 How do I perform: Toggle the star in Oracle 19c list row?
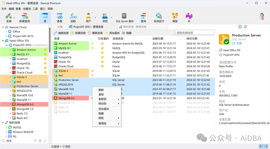pyautogui.click(x=102, y=62)
